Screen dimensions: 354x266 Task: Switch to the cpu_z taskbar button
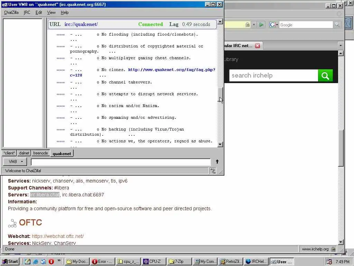(x=129, y=261)
